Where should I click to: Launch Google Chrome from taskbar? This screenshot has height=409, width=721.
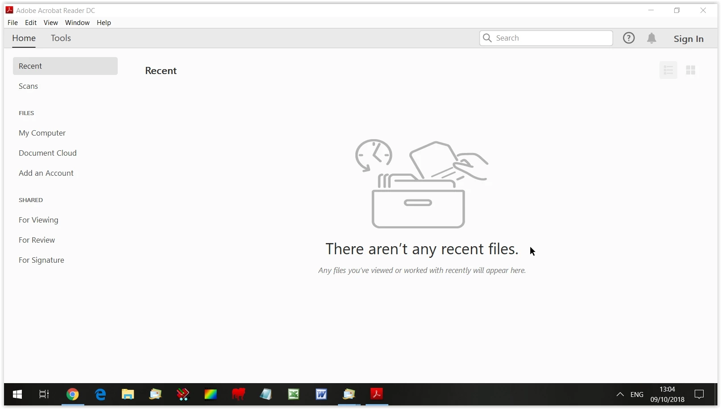click(x=73, y=394)
